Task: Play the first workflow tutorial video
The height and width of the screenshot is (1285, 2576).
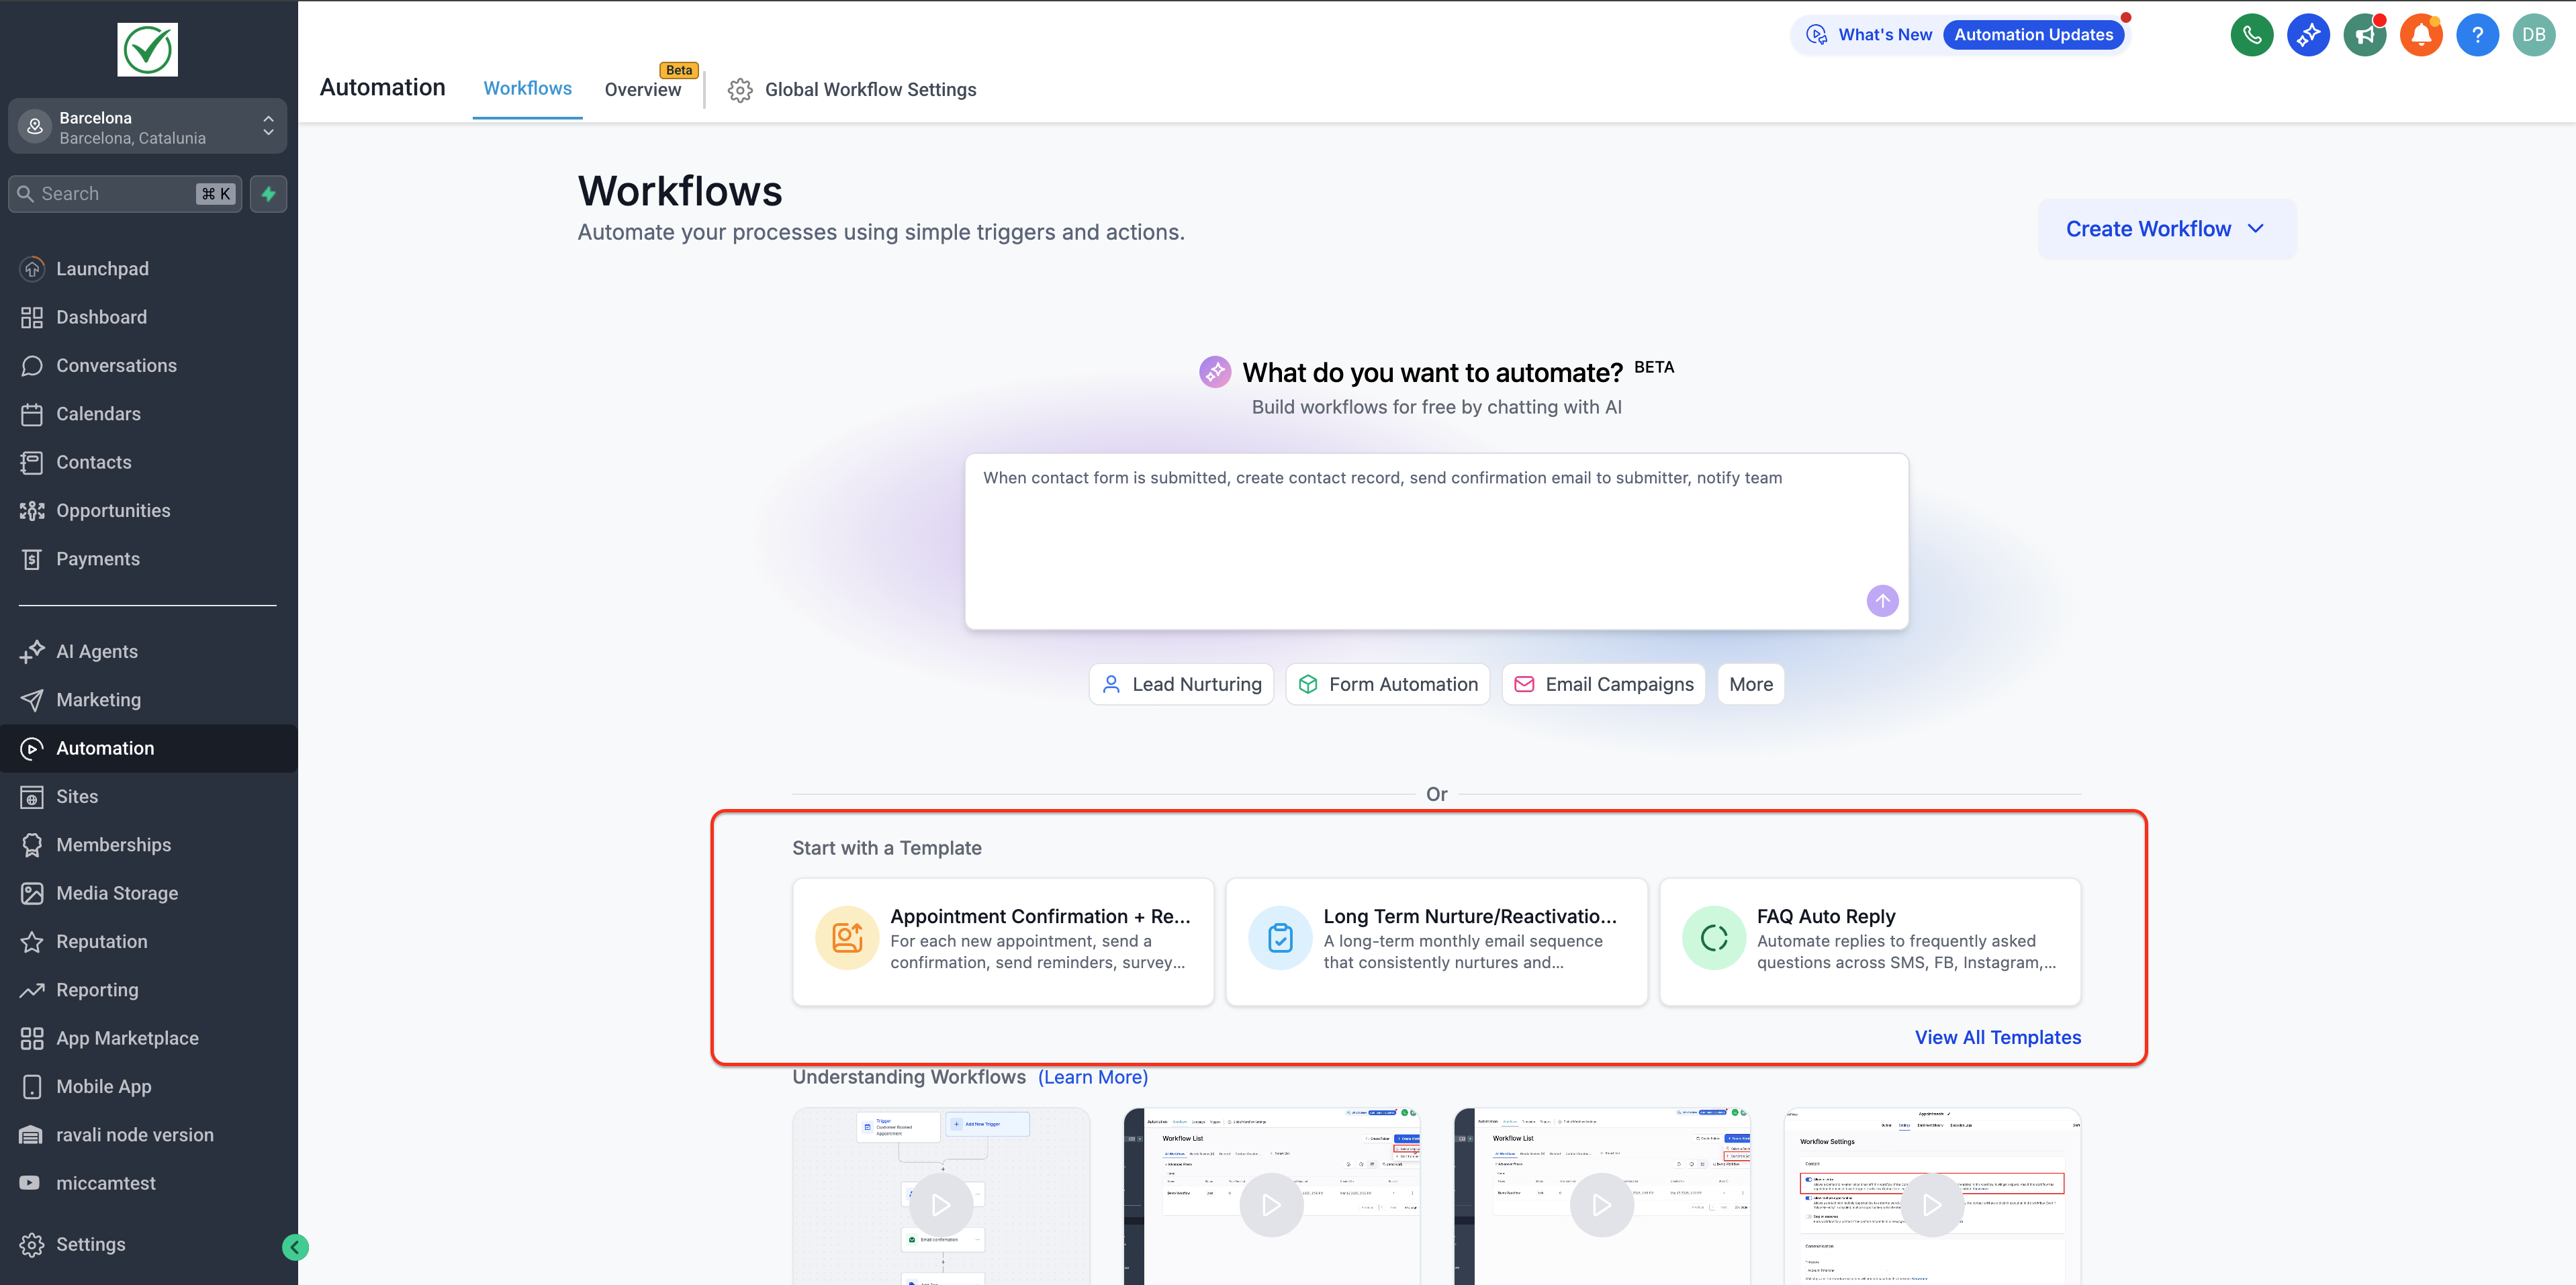Action: click(x=940, y=1205)
